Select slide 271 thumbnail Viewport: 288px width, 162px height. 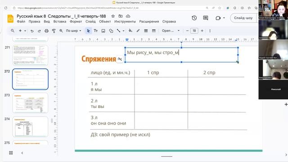(x=30, y=55)
